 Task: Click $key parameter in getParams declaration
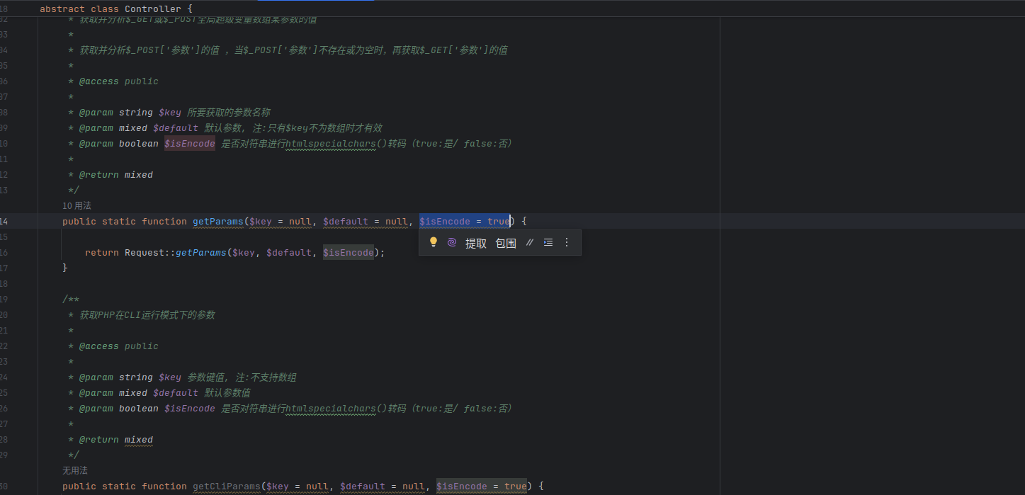pyautogui.click(x=261, y=222)
